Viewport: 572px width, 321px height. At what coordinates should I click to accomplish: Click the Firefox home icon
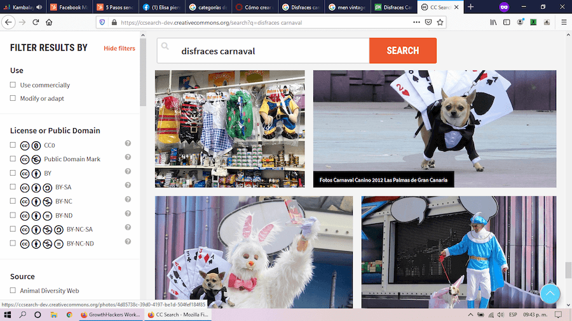click(49, 22)
